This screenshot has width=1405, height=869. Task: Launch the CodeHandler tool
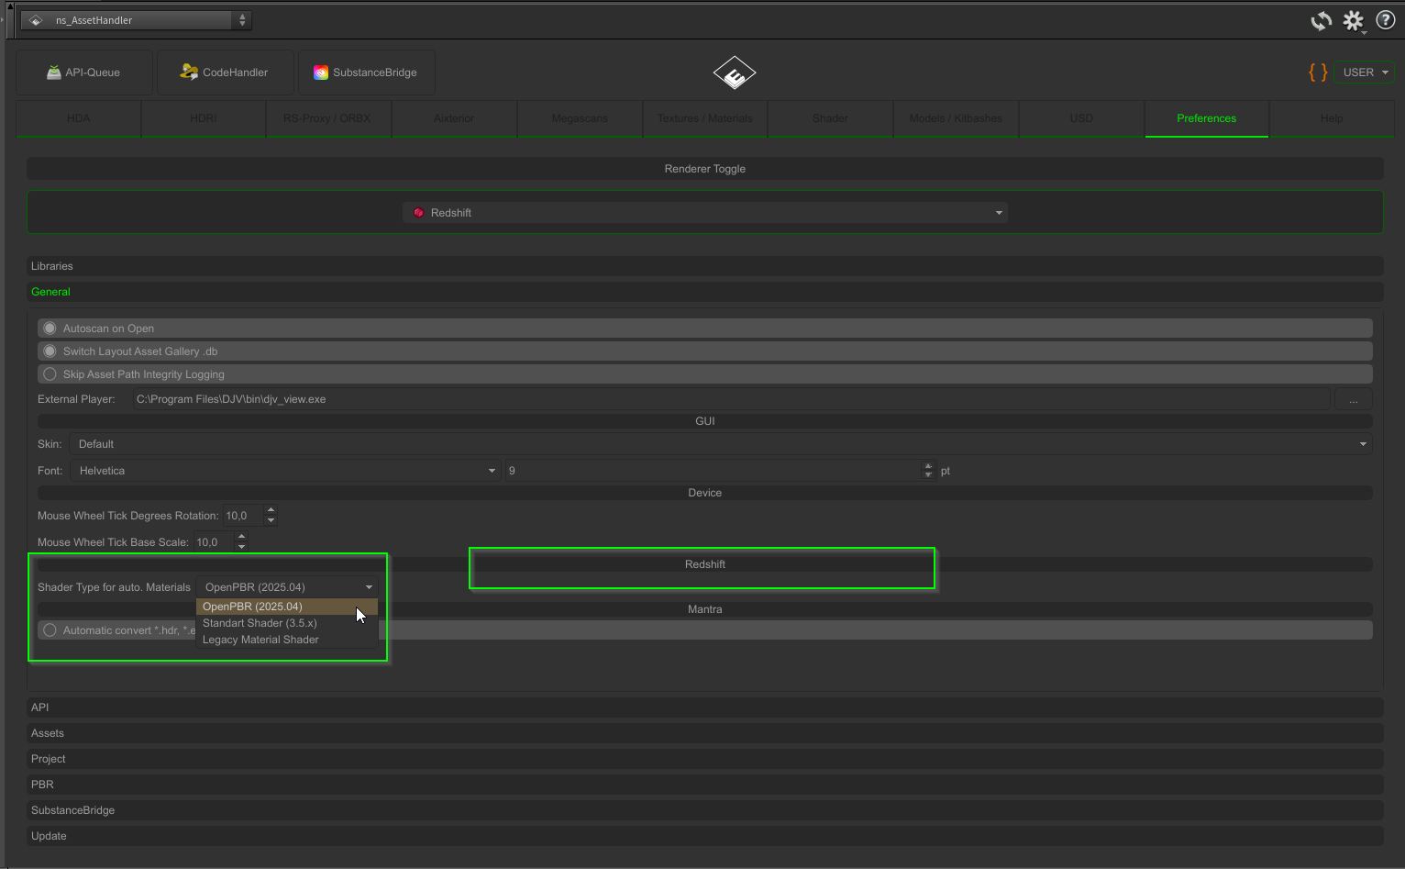tap(225, 72)
